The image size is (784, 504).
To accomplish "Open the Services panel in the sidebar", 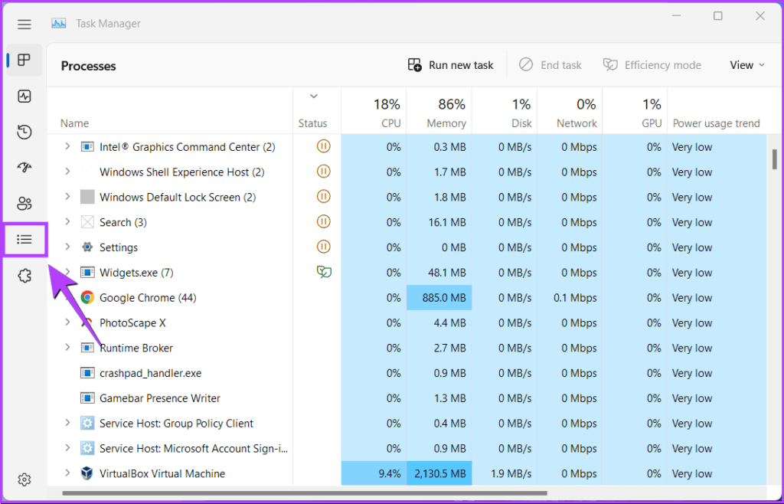I will tap(24, 275).
